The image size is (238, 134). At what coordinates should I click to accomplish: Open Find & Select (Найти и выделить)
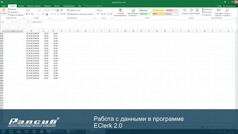pyautogui.click(x=227, y=12)
